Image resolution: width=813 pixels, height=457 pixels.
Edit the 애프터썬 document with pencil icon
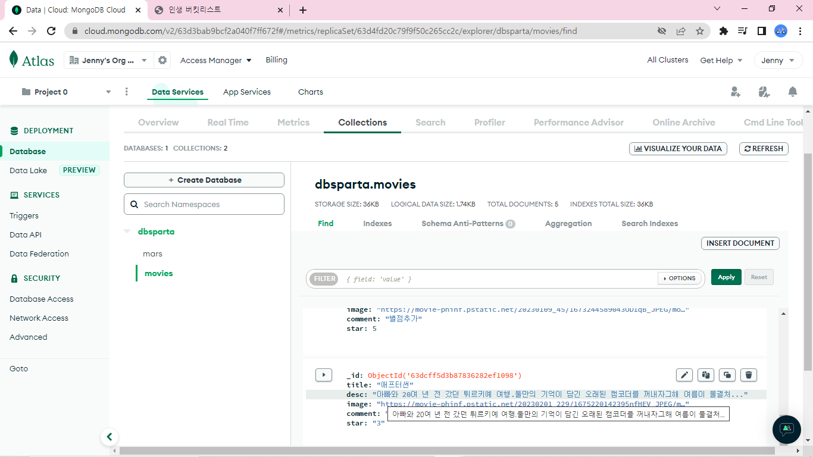(x=684, y=375)
